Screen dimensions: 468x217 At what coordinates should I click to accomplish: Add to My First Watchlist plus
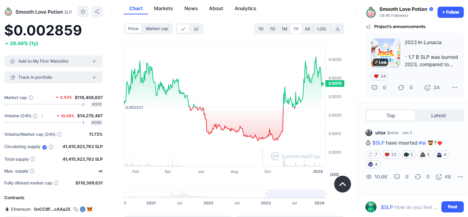point(94,61)
